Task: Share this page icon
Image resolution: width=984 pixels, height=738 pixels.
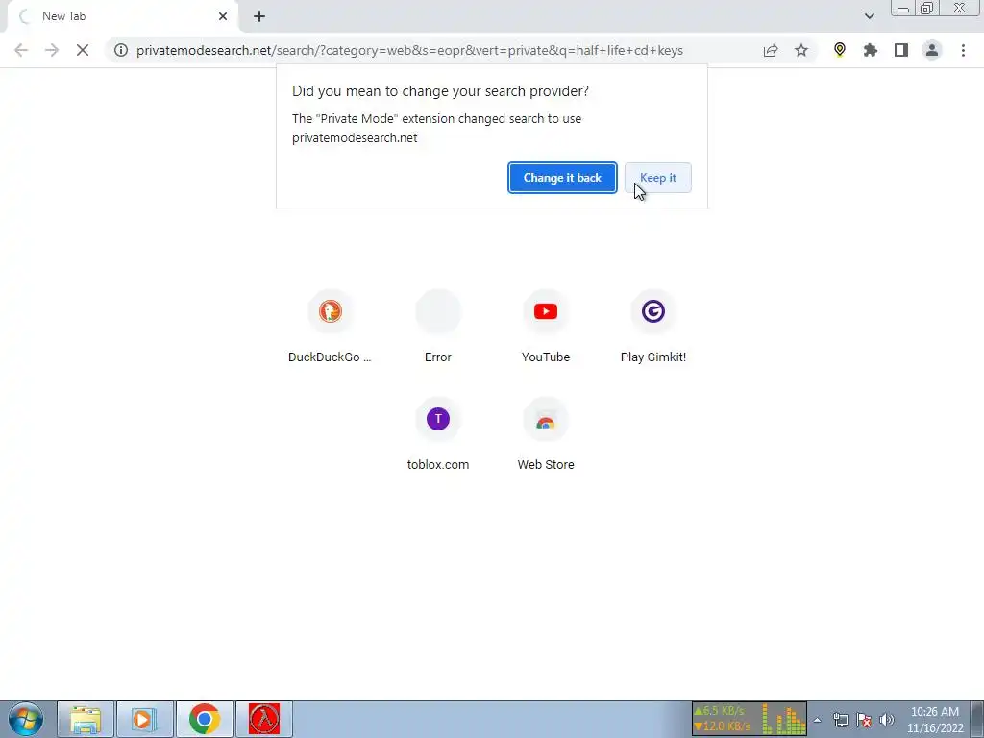Action: (x=771, y=50)
